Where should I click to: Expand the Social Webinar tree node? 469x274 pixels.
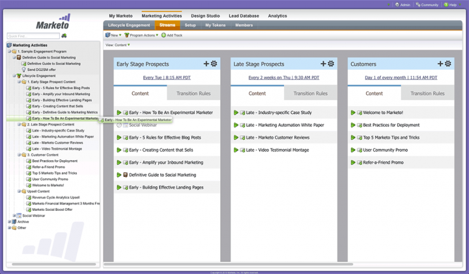tap(14, 215)
